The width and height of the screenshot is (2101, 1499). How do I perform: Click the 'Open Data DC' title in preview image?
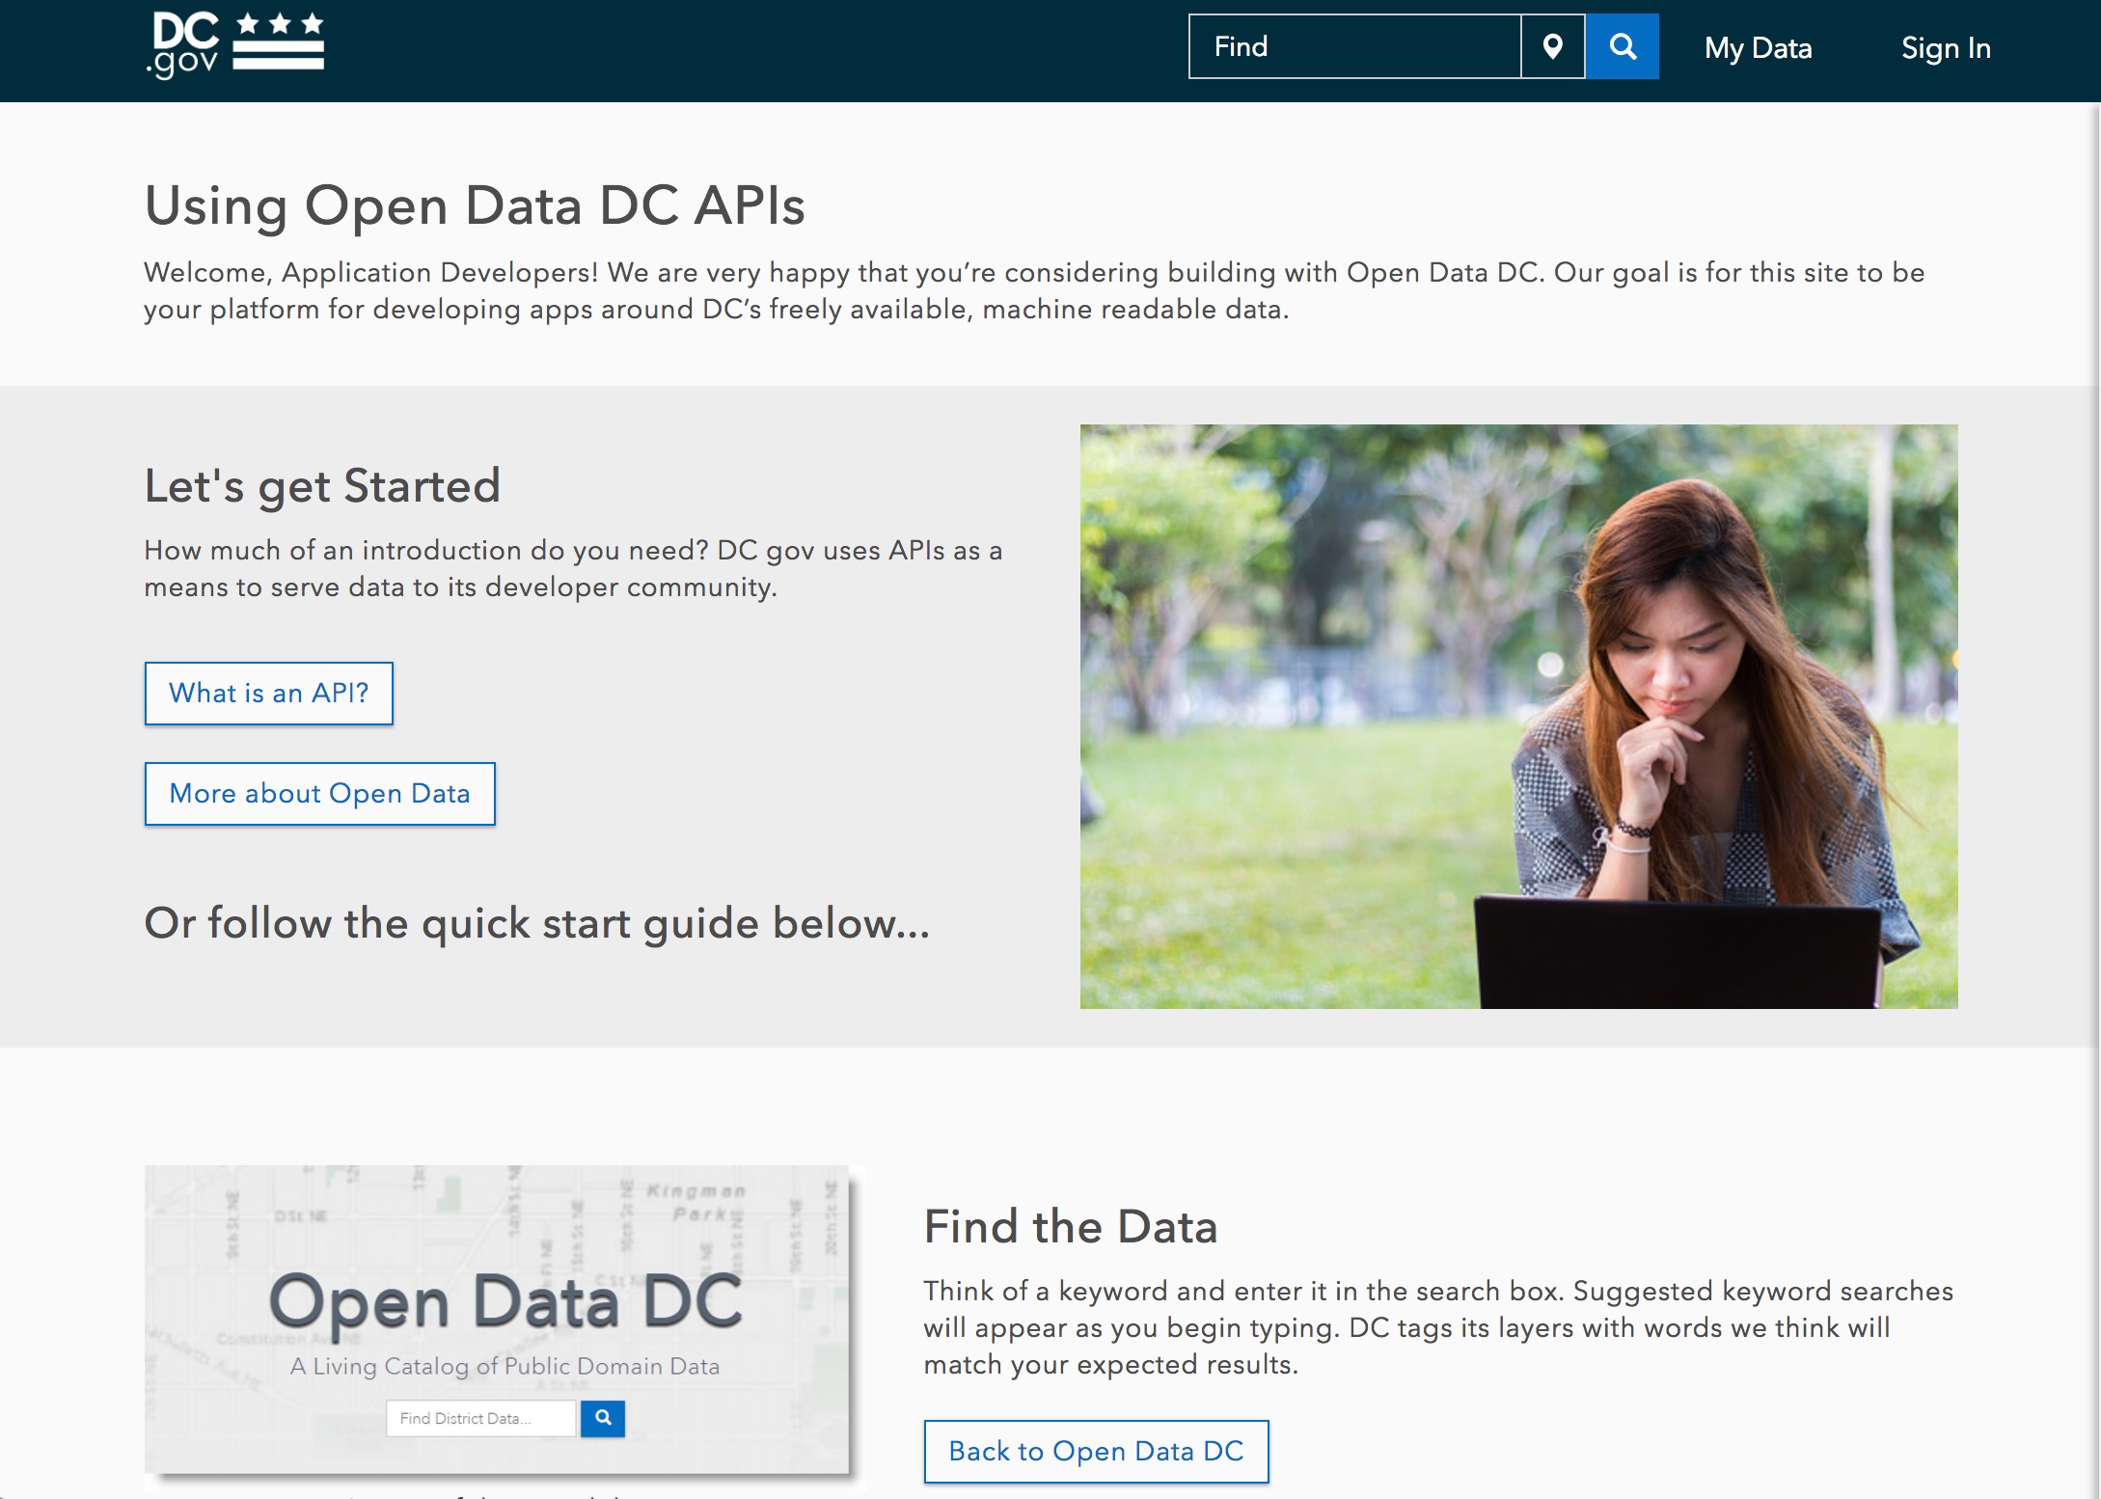click(x=505, y=1301)
